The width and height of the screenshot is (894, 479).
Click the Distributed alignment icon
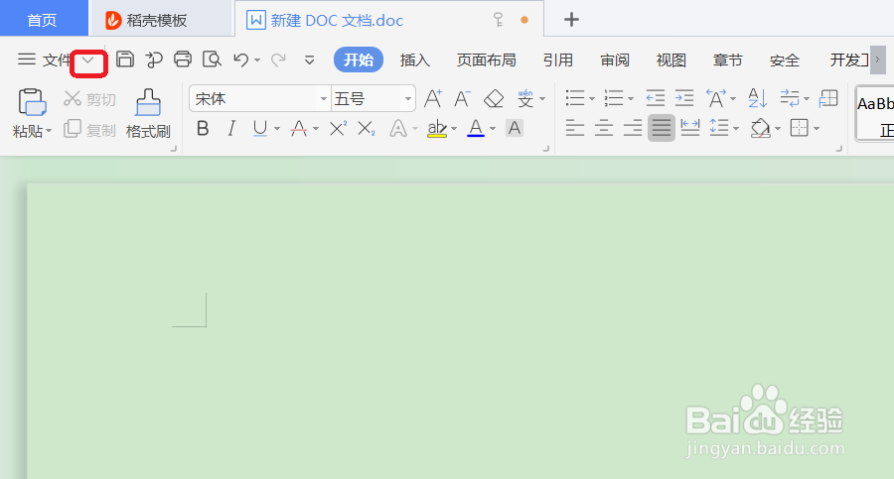(690, 128)
